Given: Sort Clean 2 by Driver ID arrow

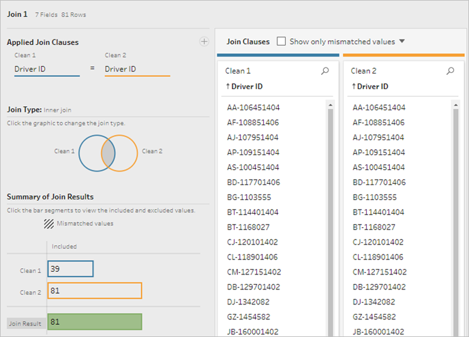Looking at the screenshot, I should (354, 86).
